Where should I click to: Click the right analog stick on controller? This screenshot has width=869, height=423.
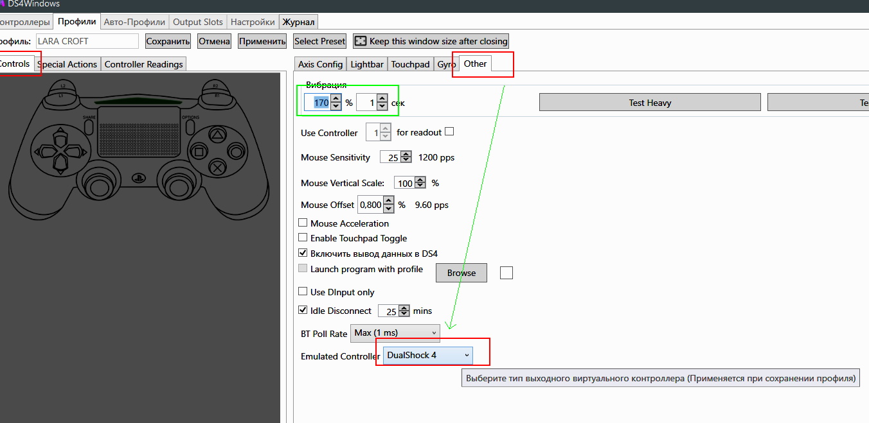tap(180, 187)
